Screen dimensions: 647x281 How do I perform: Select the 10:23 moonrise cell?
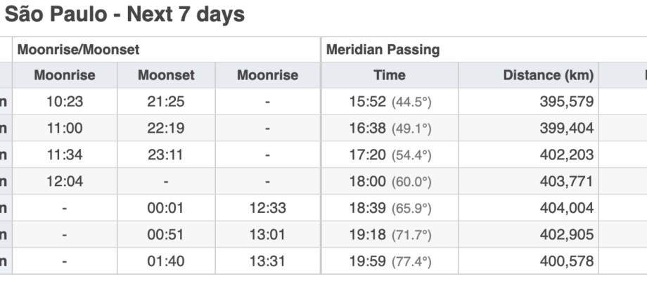point(65,101)
